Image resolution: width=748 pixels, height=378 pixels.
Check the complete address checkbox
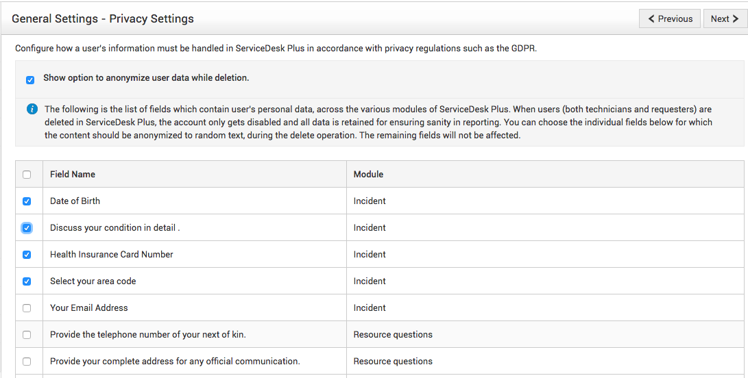tap(27, 362)
